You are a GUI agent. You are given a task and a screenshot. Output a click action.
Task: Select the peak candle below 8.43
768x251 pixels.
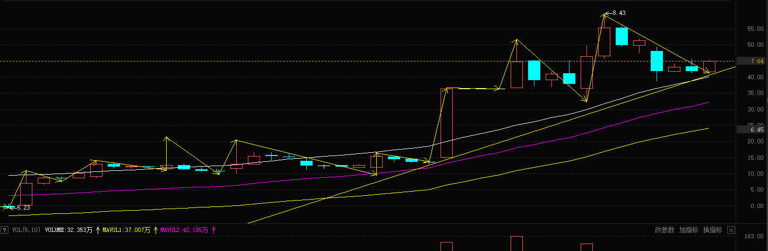coord(604,41)
